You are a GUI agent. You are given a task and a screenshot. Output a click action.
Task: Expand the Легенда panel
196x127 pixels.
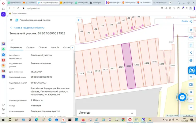pyautogui.click(x=106, y=113)
